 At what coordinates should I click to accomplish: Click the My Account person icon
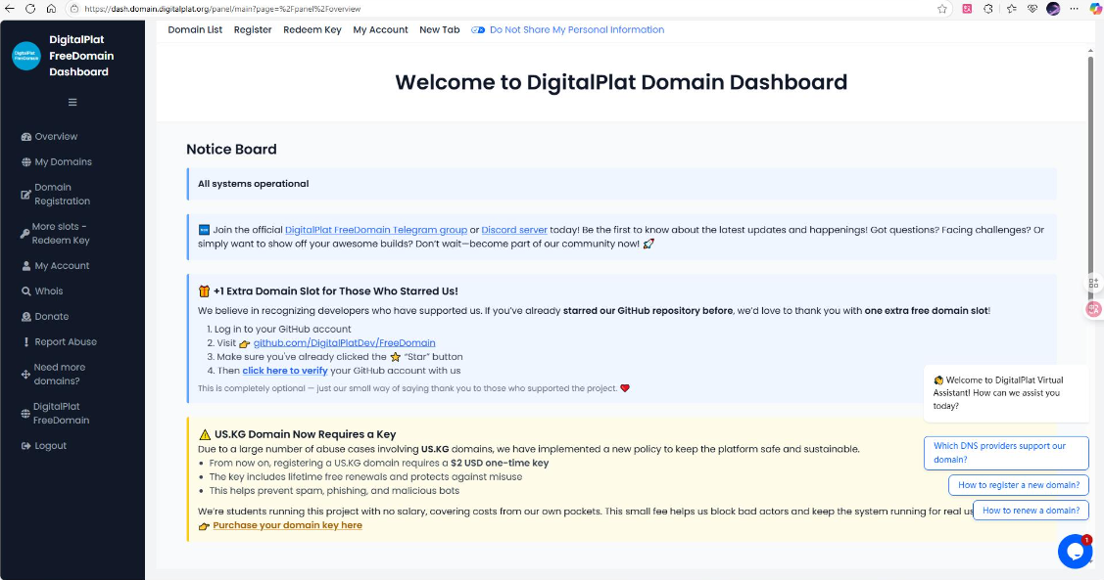26,266
